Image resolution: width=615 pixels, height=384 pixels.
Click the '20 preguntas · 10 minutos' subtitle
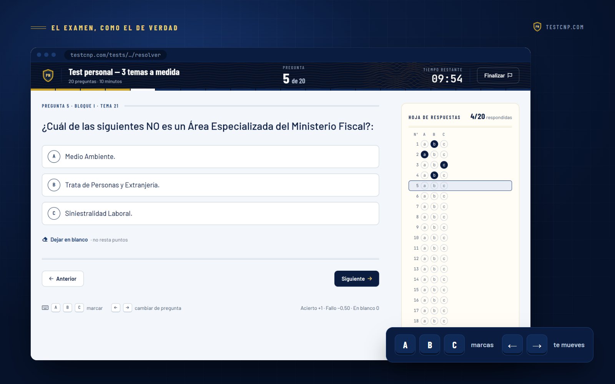coord(95,81)
